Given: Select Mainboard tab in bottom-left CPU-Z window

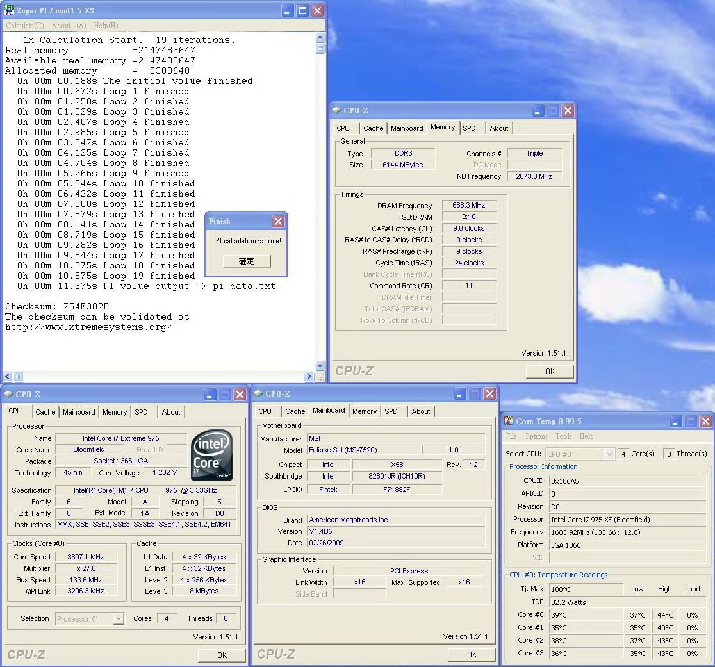Looking at the screenshot, I should [79, 412].
